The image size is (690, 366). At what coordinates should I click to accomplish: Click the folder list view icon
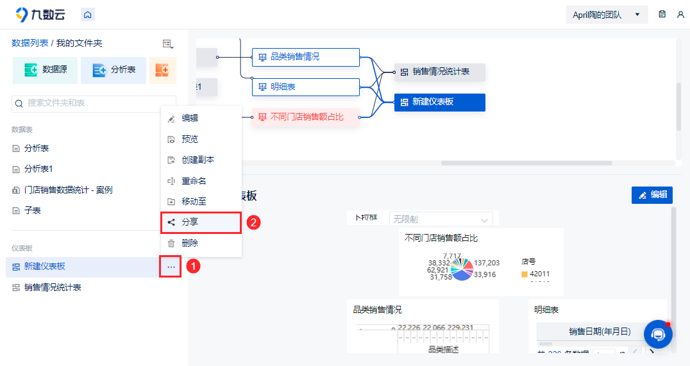[167, 44]
